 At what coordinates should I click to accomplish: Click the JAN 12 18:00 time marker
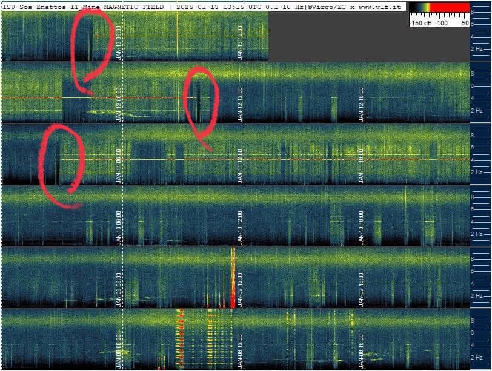tap(362, 103)
